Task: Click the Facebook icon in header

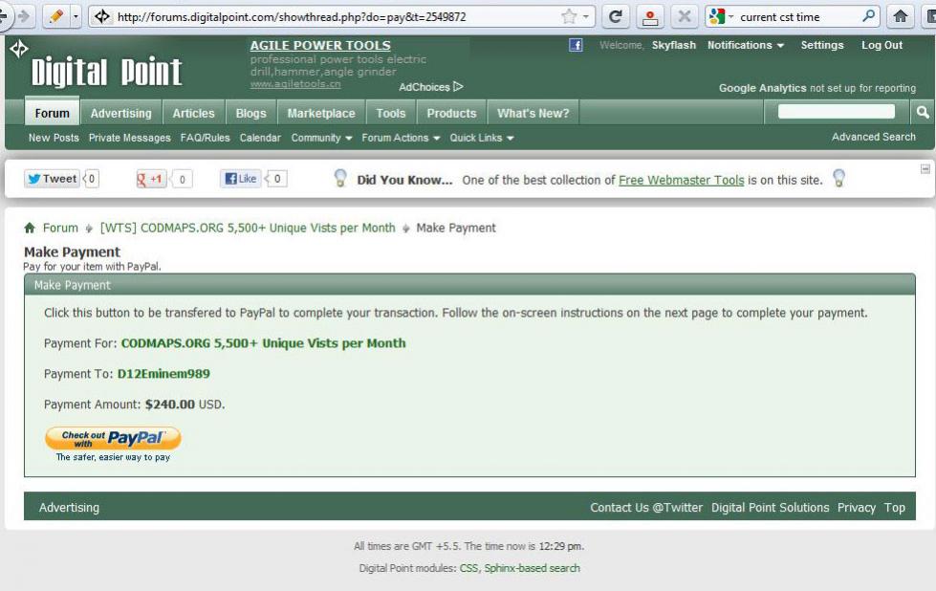Action: coord(576,45)
